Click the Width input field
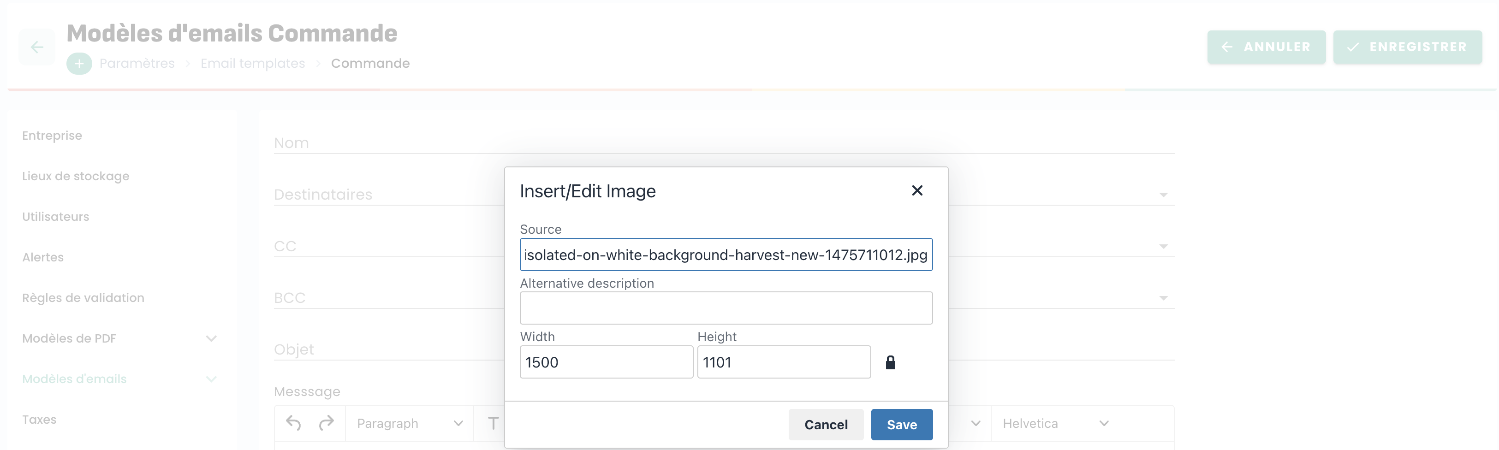 coord(606,362)
